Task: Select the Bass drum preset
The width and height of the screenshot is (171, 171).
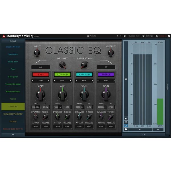Action: coord(13,54)
